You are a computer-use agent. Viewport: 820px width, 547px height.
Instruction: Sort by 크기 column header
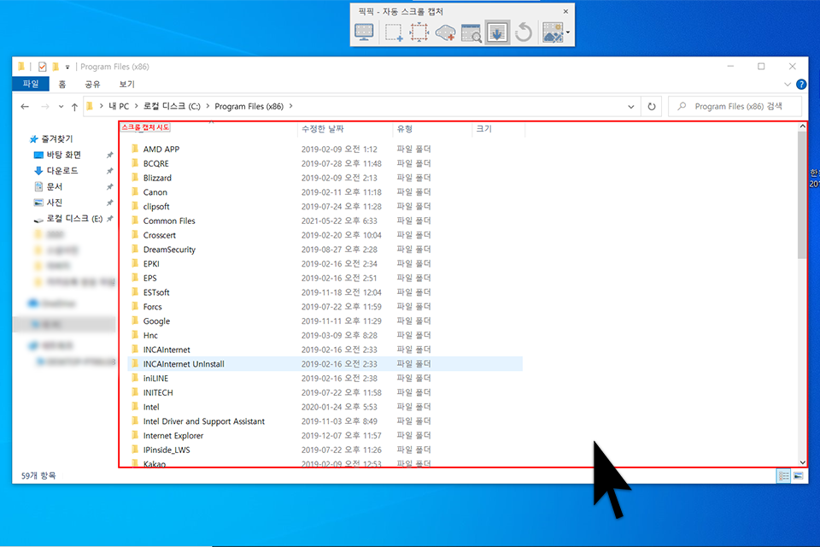pyautogui.click(x=483, y=129)
